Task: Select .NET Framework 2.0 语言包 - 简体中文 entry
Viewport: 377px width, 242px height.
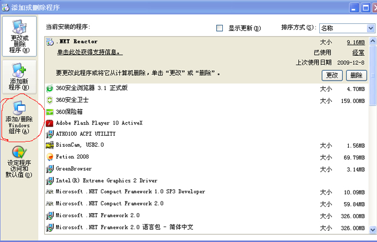Action: (x=207, y=228)
